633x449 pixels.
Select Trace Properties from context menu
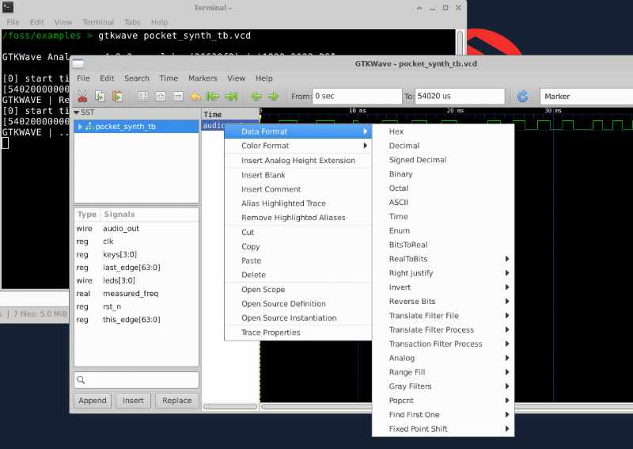(x=271, y=333)
